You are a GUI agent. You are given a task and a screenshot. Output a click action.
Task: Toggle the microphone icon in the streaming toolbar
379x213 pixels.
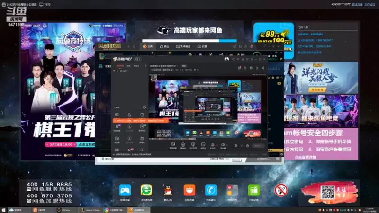213,145
